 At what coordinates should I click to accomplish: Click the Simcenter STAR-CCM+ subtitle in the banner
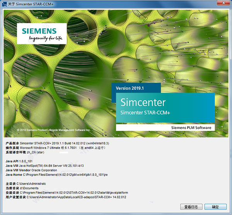click(x=145, y=113)
